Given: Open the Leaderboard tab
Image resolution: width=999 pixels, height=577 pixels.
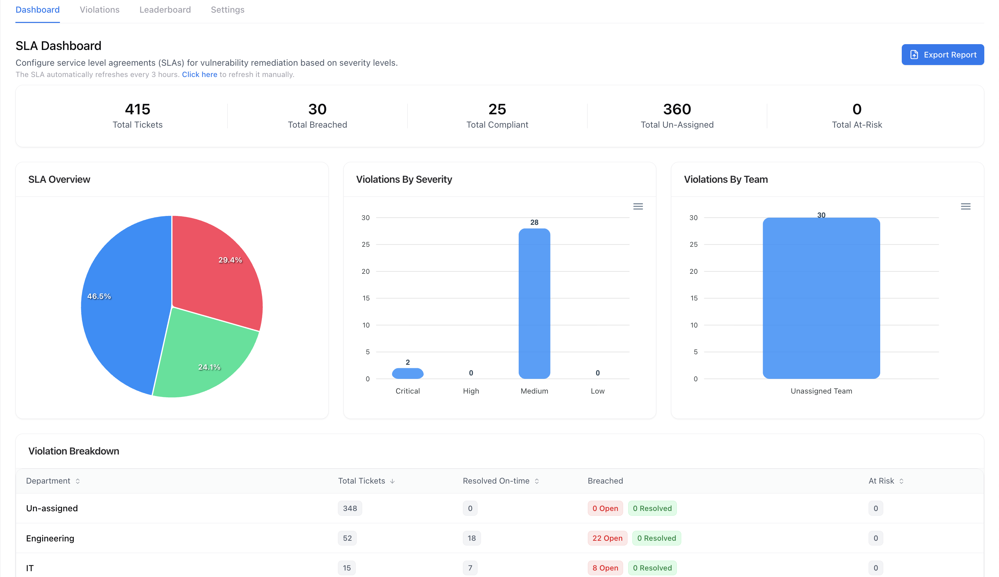Looking at the screenshot, I should pyautogui.click(x=165, y=10).
